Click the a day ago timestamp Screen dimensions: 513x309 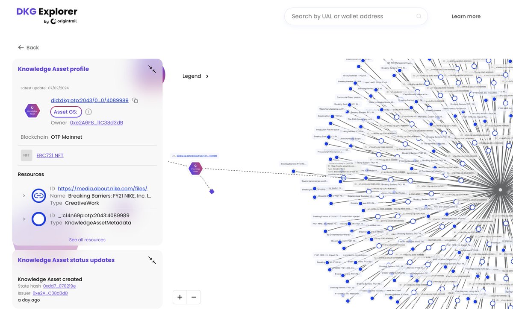click(x=29, y=300)
